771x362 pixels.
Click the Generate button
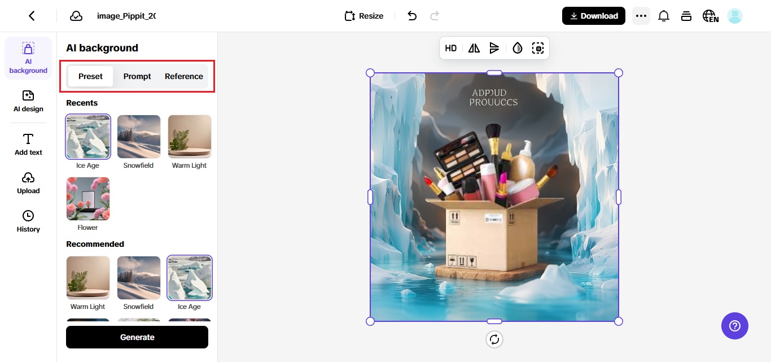pyautogui.click(x=137, y=337)
